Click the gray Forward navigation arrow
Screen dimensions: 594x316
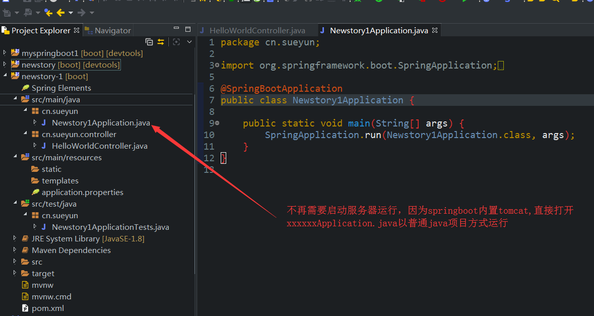pos(82,13)
